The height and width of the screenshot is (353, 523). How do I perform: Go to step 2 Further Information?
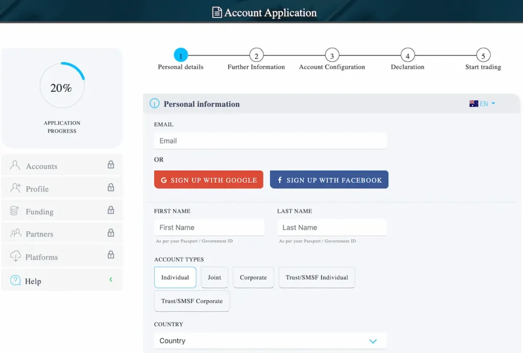256,55
